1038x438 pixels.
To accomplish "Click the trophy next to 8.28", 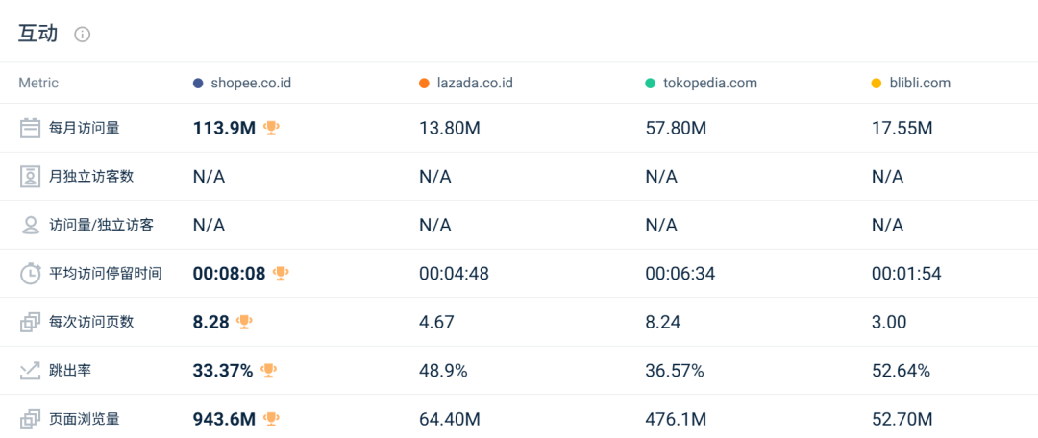I will coord(244,322).
